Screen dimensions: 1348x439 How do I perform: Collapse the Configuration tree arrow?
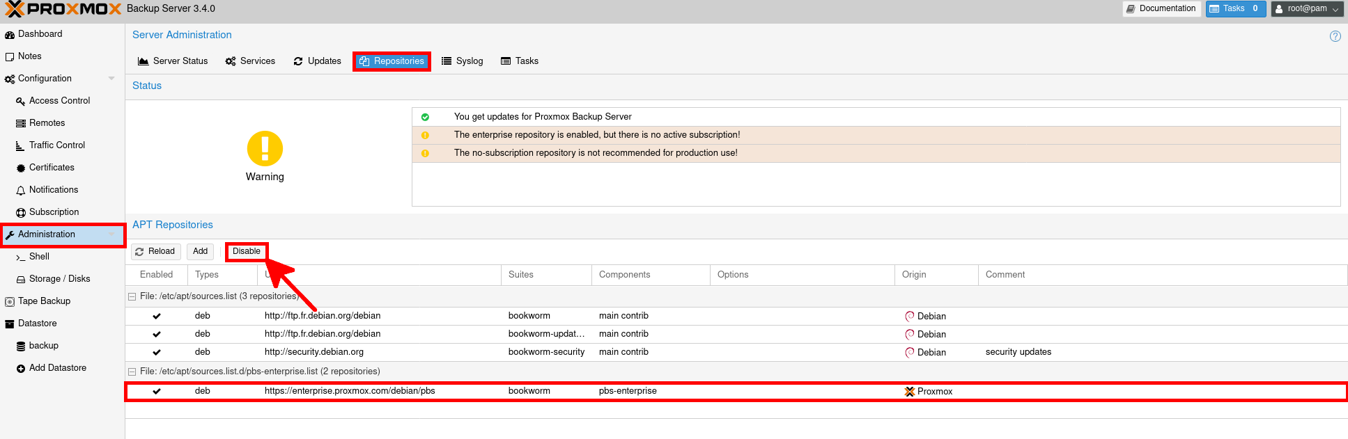[111, 79]
